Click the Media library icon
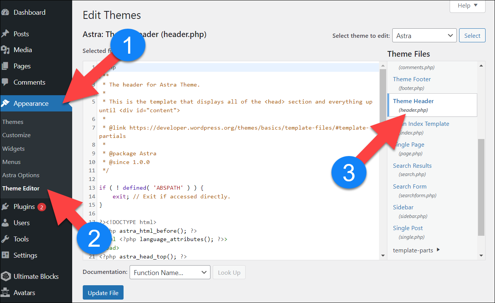Image resolution: width=495 pixels, height=303 pixels. 5,50
